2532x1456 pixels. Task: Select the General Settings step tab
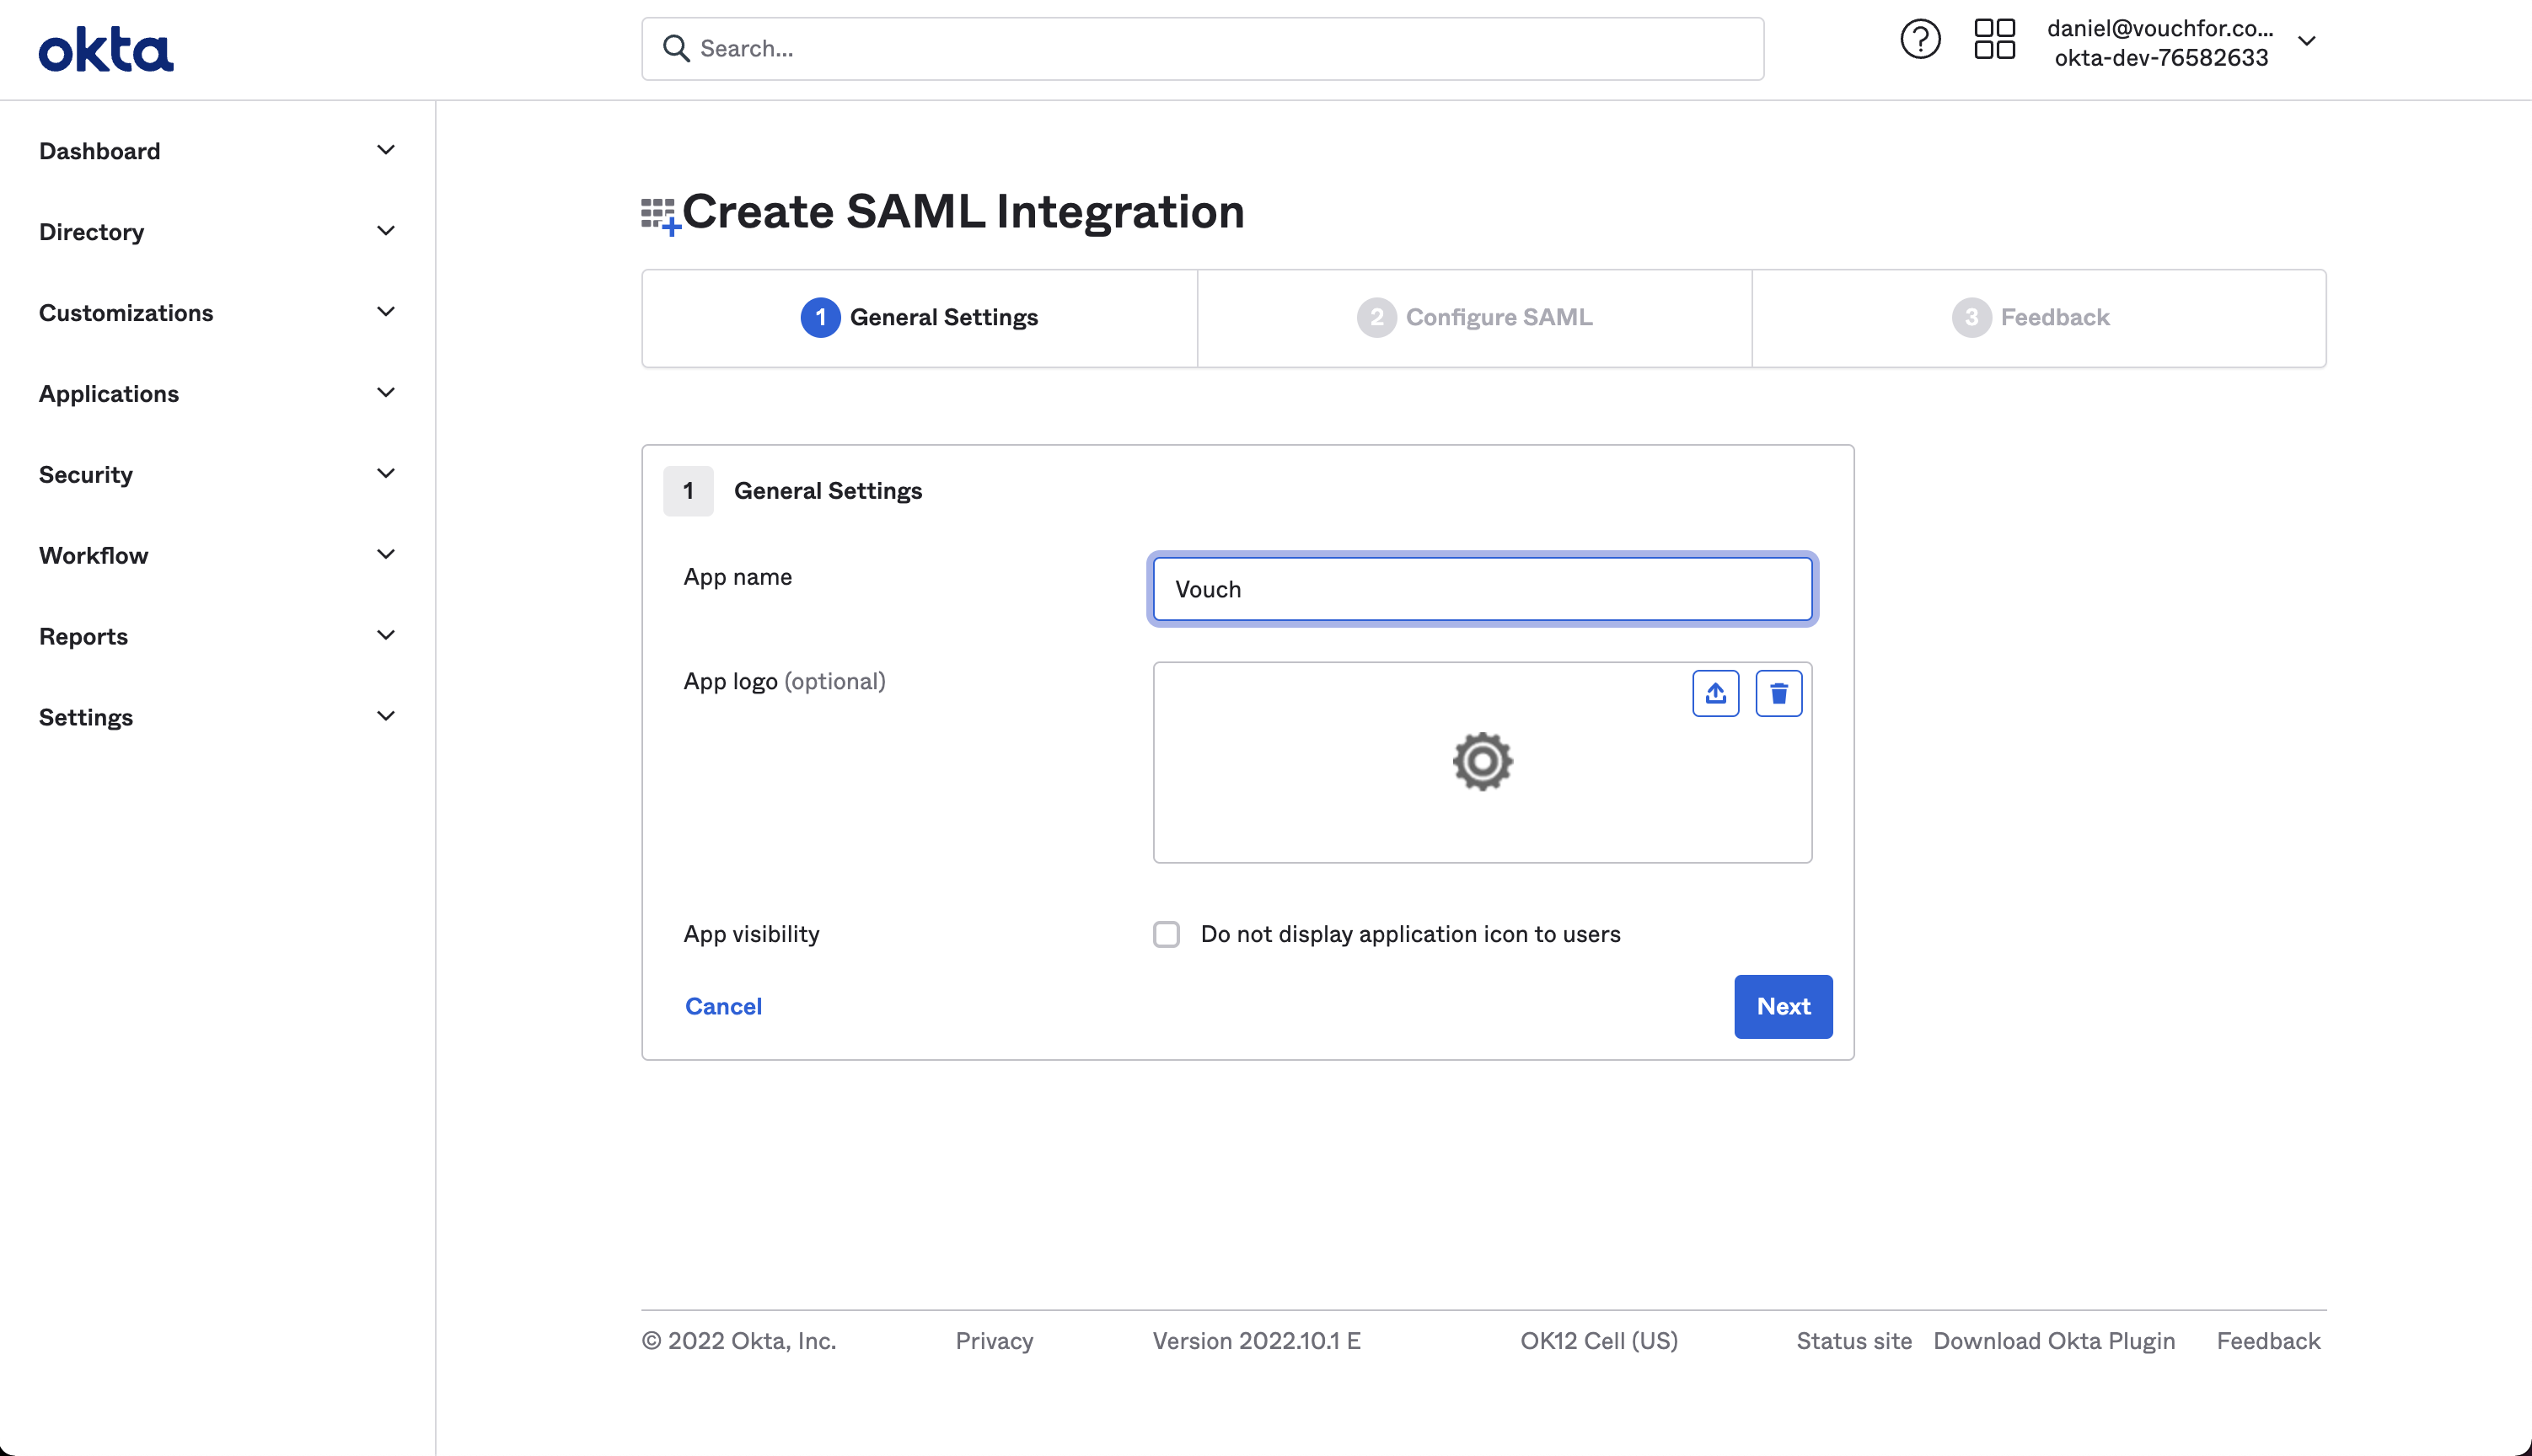coord(919,317)
